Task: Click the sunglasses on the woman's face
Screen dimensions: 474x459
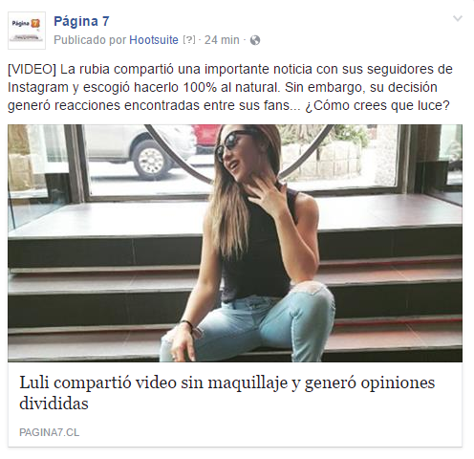Action: 234,142
